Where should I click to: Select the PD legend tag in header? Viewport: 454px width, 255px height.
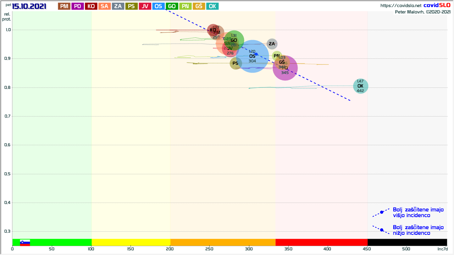coord(78,6)
